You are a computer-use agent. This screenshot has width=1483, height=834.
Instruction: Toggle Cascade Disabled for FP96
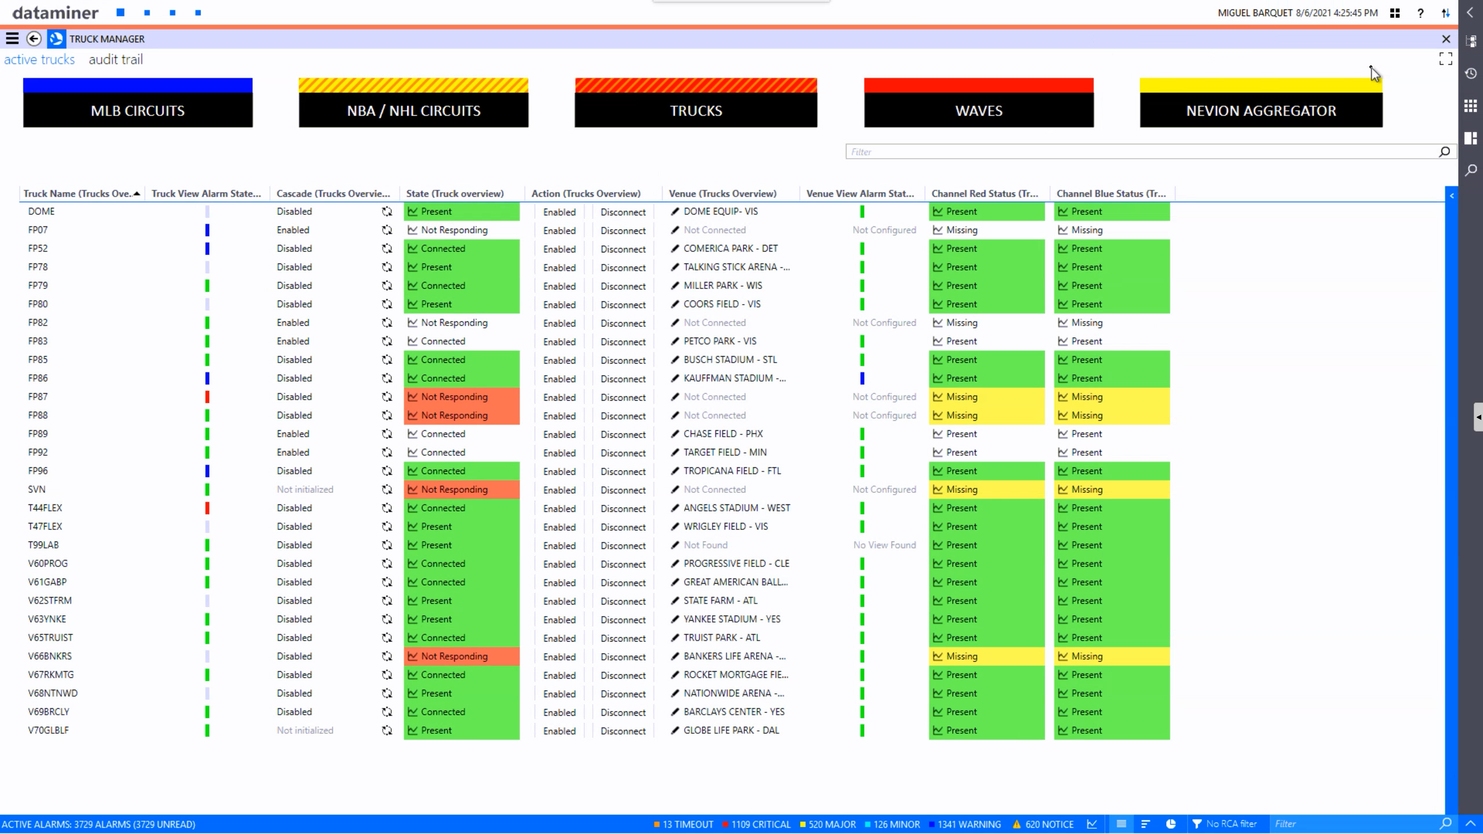click(294, 471)
